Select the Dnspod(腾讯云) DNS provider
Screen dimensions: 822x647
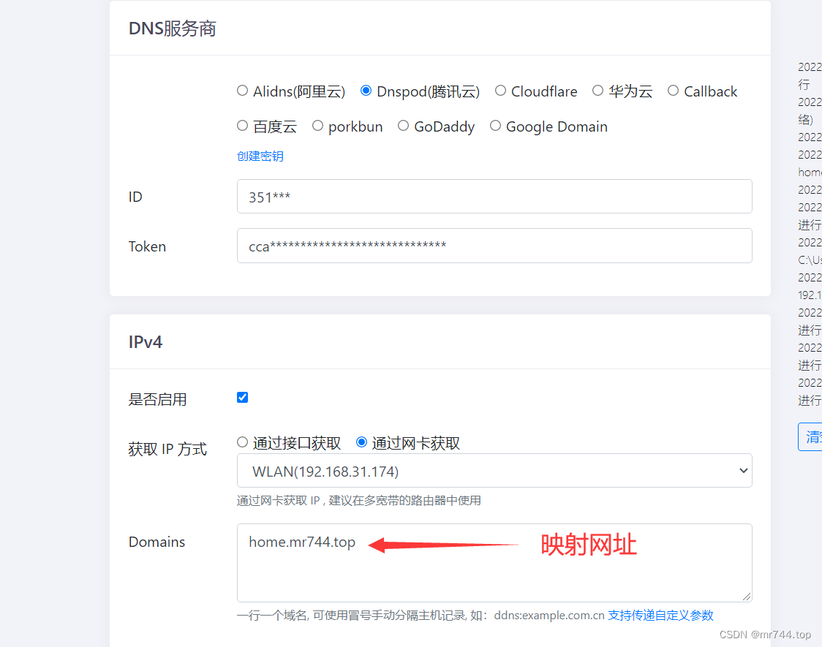coord(366,91)
